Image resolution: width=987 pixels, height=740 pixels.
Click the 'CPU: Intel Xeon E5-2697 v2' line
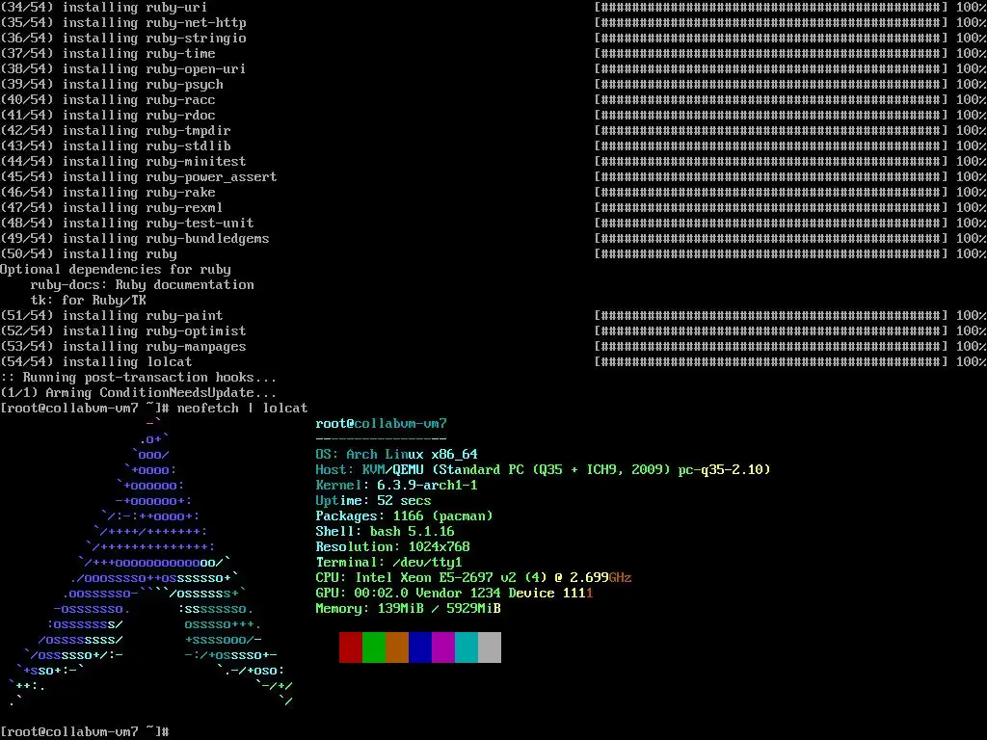tap(473, 578)
